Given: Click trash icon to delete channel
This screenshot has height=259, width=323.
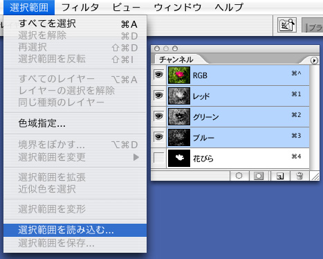Looking at the screenshot, I should coord(299,176).
